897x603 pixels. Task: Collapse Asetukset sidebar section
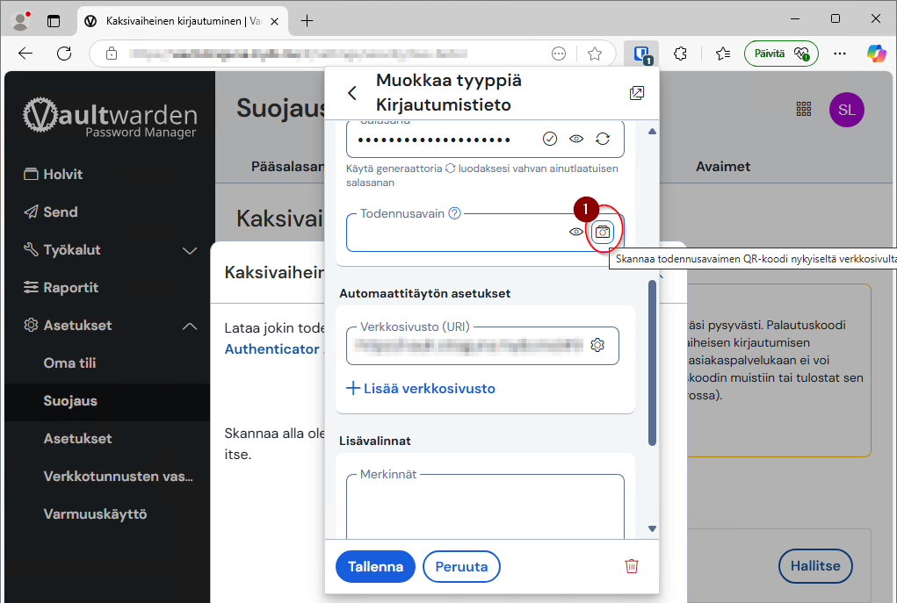(190, 326)
